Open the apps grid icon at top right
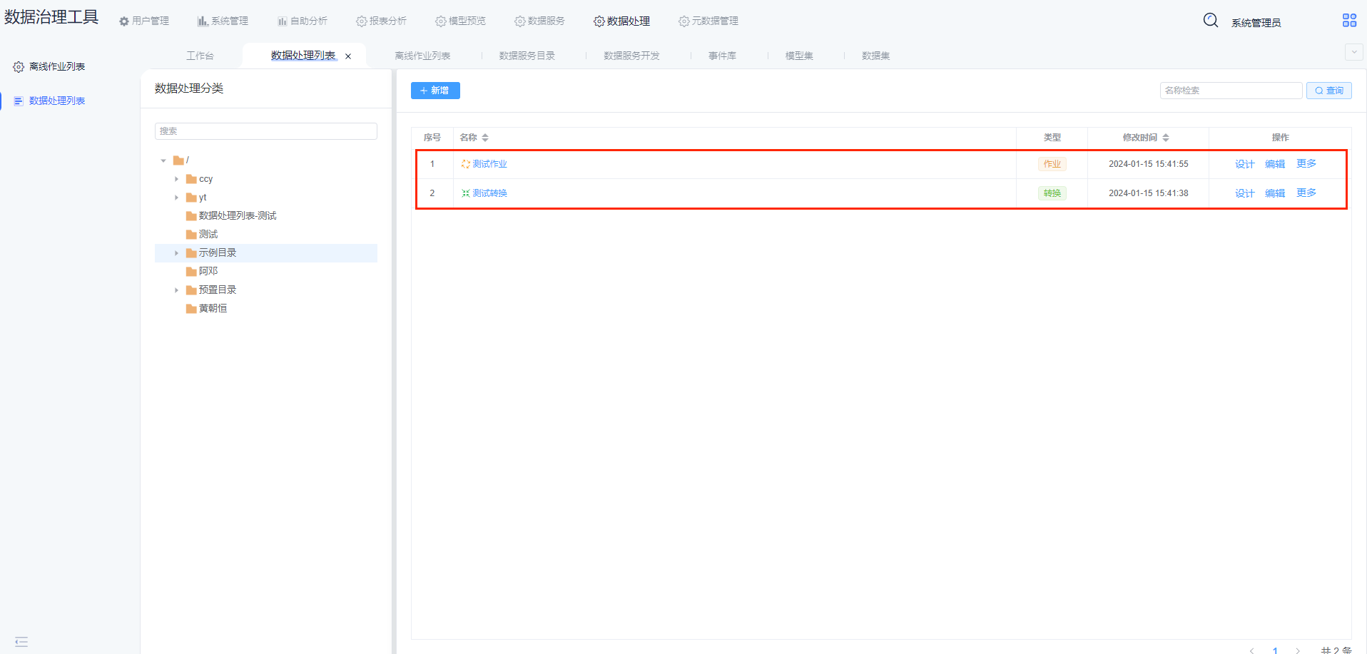1367x654 pixels. coord(1348,20)
